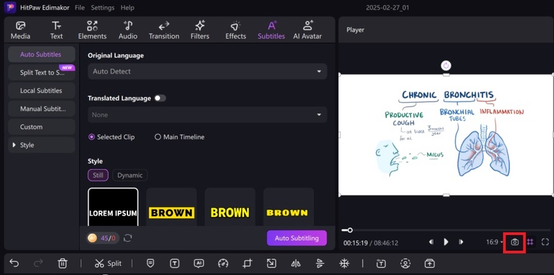Open the Elements tab
Screen dimensions: 554x275
92,30
